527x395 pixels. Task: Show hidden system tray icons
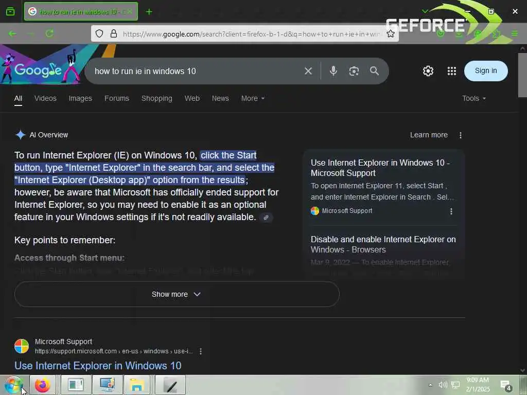(430, 385)
